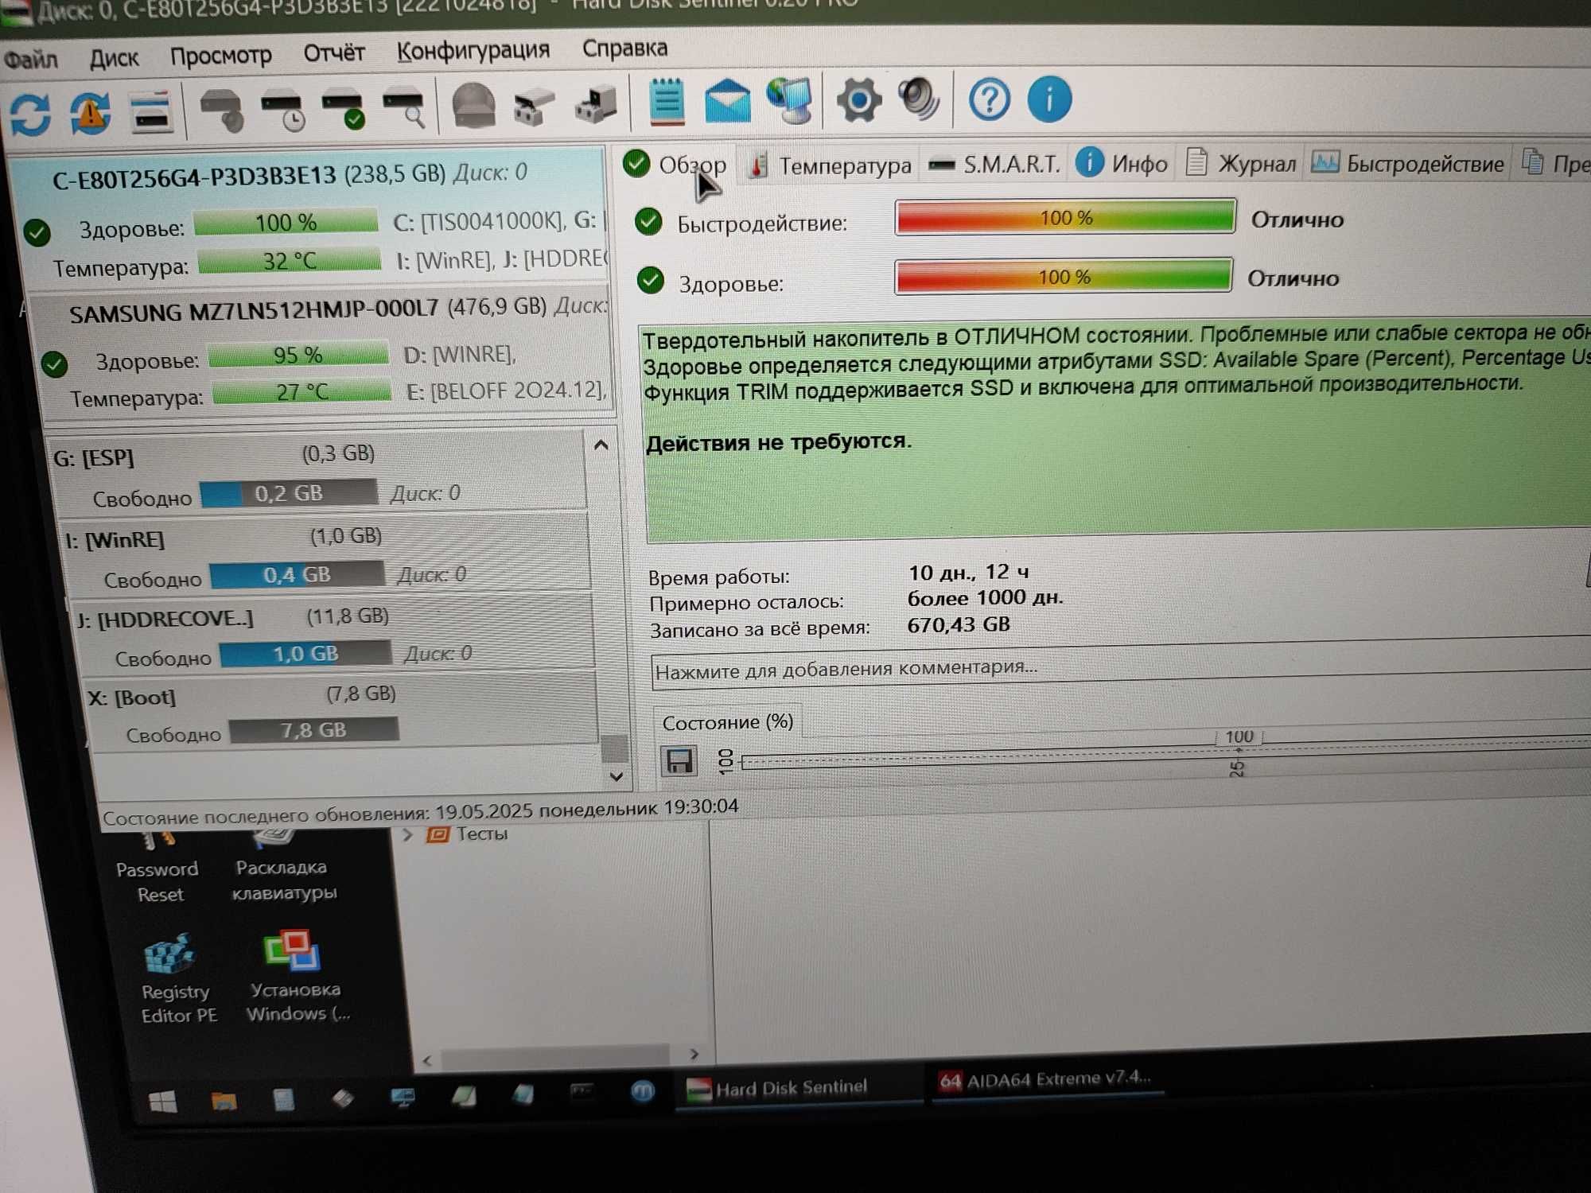Click the up arrow of partition list scrollbar

click(601, 446)
